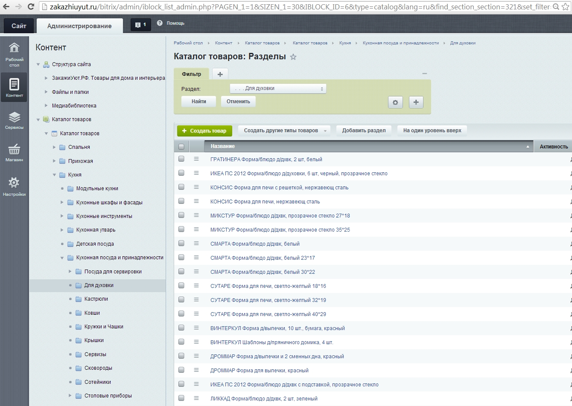Click the Помощь question mark icon
572x406 pixels.
coord(160,23)
